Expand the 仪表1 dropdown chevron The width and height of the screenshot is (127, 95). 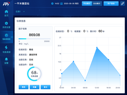click(x=24, y=11)
